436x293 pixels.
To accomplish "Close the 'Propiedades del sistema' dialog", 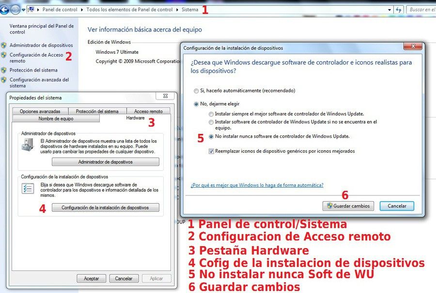I will tap(166, 96).
